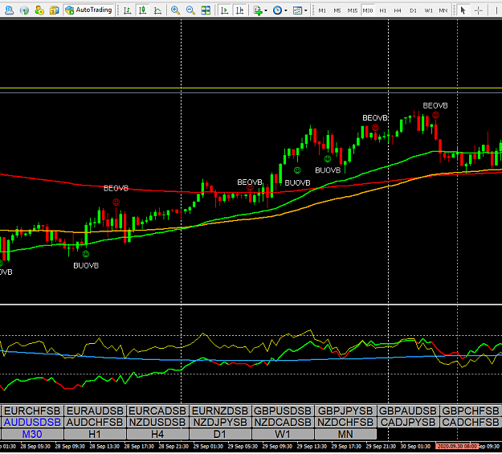Click the periods clock icon
This screenshot has width=502, height=454.
pos(277,10)
